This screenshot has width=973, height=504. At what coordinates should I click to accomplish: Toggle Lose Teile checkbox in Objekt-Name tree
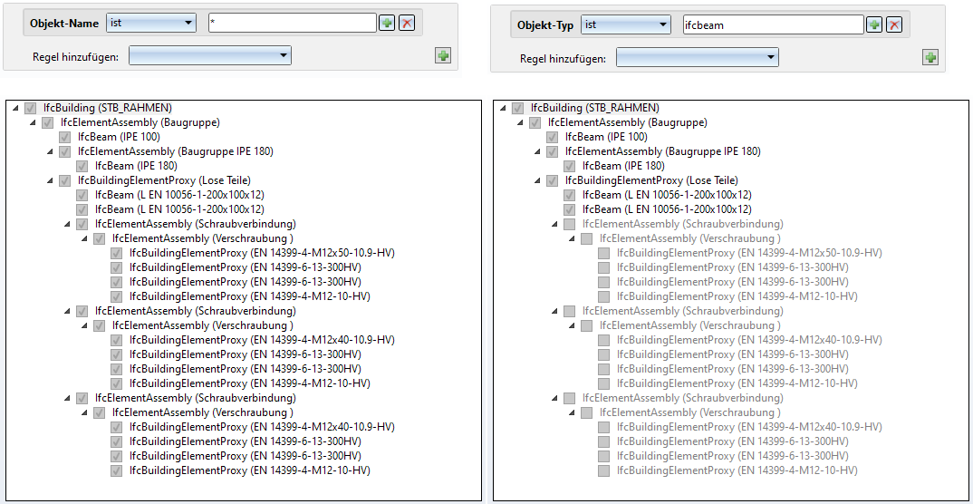64,180
